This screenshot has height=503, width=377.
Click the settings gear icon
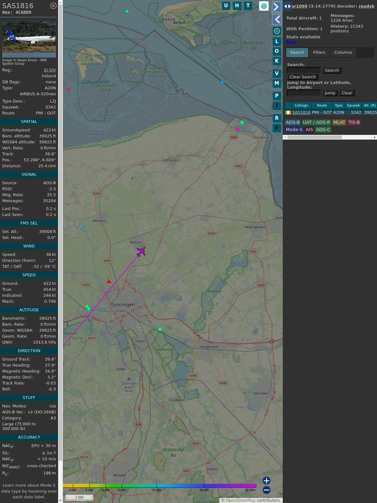coord(277,31)
